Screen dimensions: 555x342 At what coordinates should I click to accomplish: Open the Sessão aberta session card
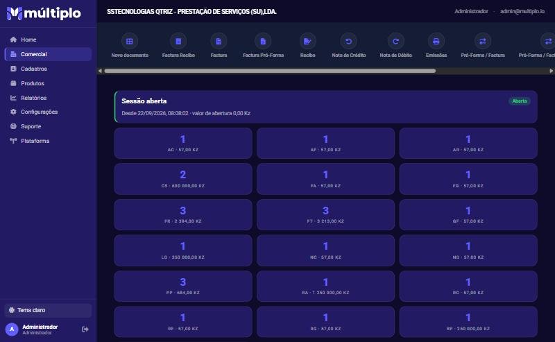(x=325, y=107)
